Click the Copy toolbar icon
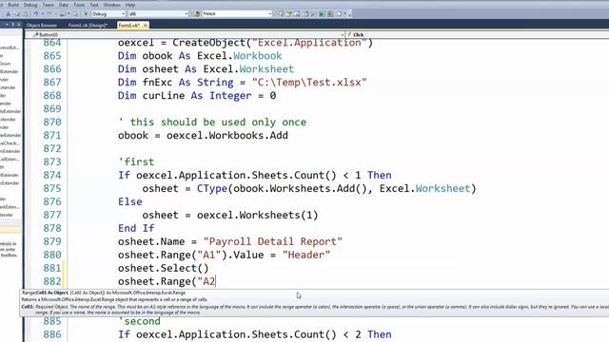The image size is (609, 342). [x=17, y=13]
